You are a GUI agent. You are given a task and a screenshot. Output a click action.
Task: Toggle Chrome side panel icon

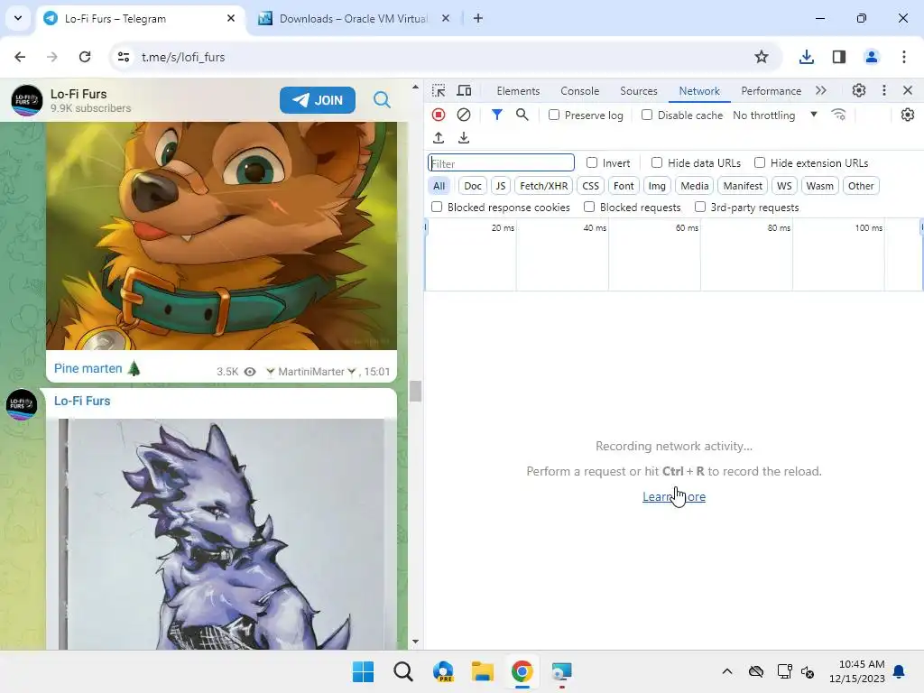click(839, 57)
